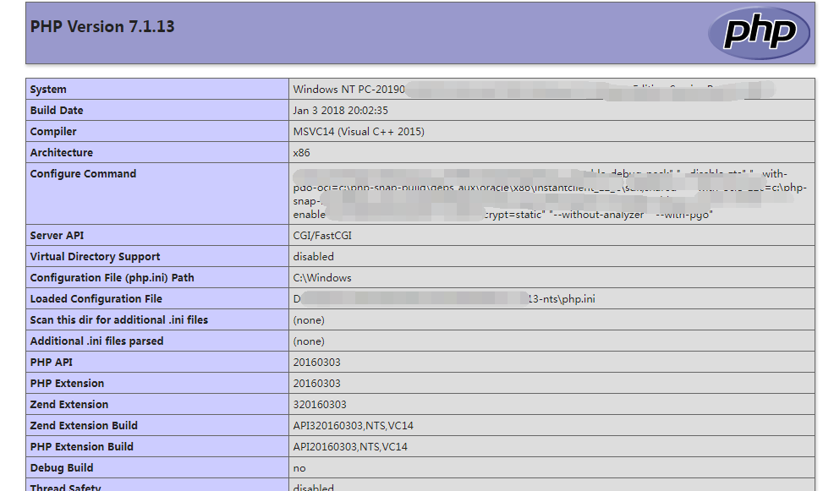Click the 'Zend Extension Build' label
The width and height of the screenshot is (834, 491).
point(84,426)
